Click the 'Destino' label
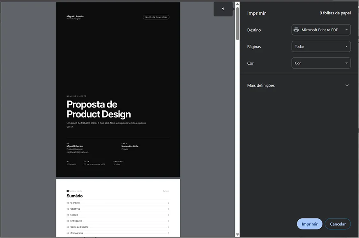 pyautogui.click(x=254, y=30)
